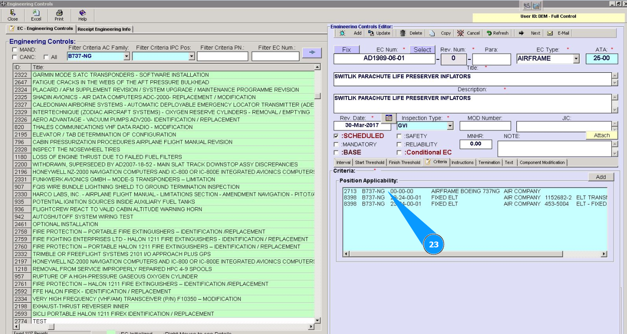The image size is (627, 334).
Task: Expand the Filter Criteria AC Family dropdown
Action: (127, 56)
